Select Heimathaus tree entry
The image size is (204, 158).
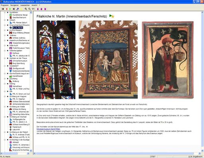click(17, 86)
